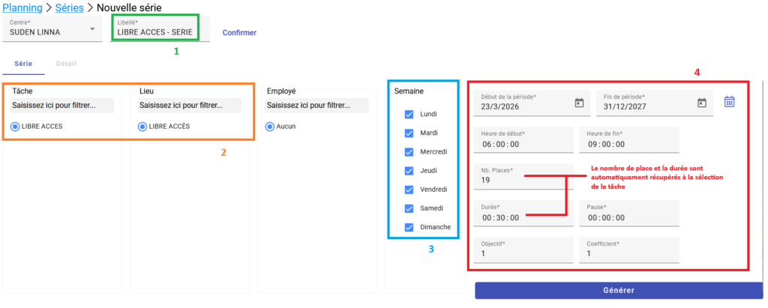768x308 pixels.
Task: Untick the Samedi day checkbox
Action: (x=409, y=208)
